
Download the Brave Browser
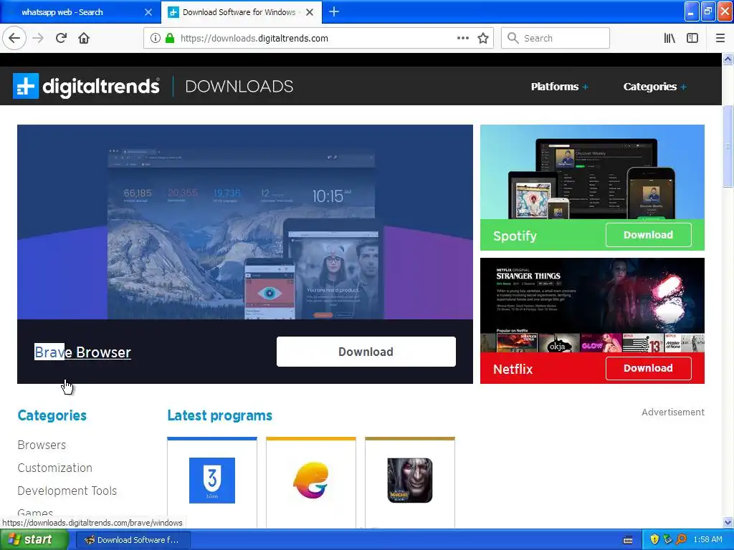tap(366, 352)
